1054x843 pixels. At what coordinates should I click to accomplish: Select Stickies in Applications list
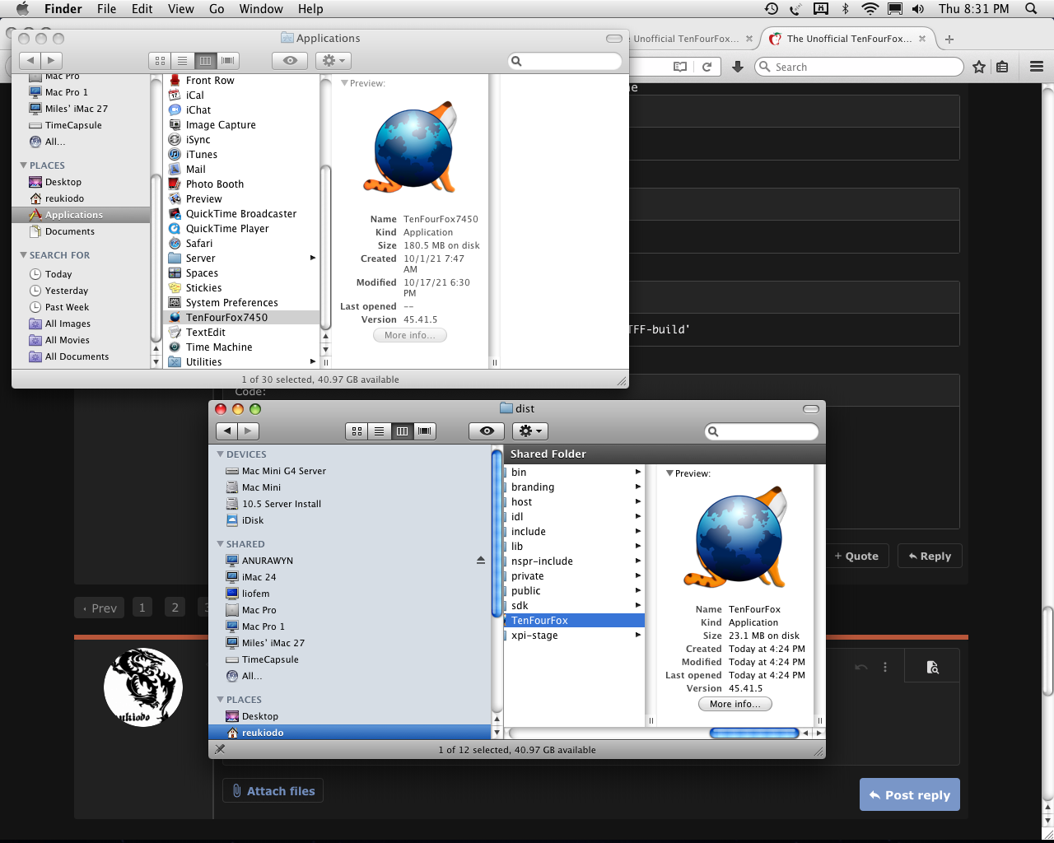click(203, 288)
